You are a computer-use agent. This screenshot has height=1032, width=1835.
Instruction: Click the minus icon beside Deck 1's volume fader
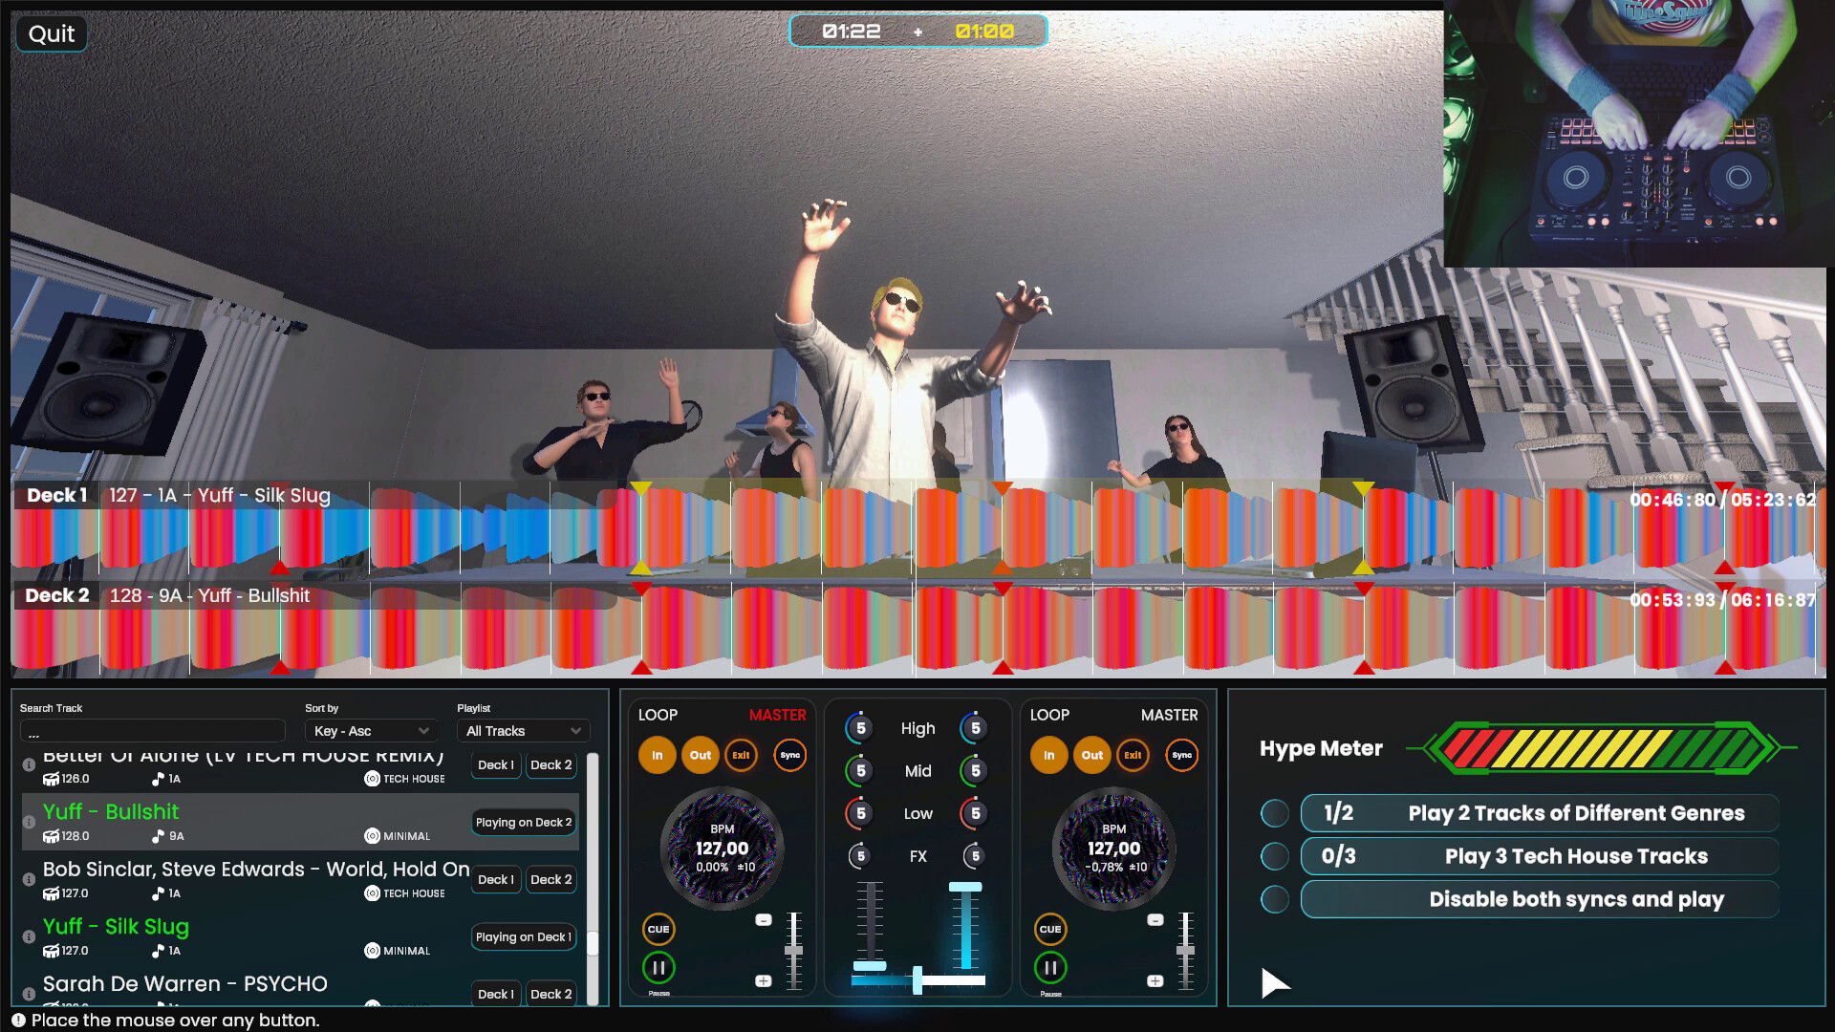coord(763,918)
